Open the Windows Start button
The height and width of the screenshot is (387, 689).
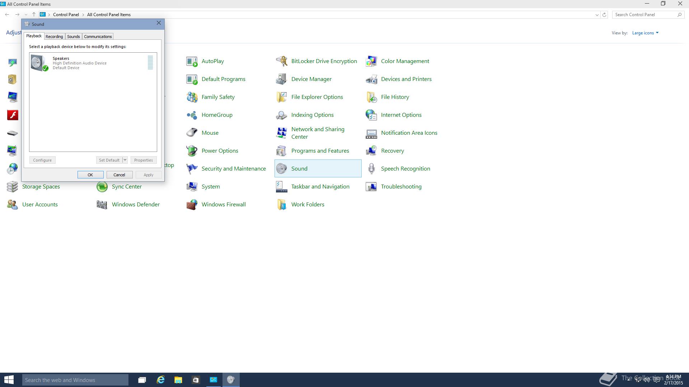(9, 380)
